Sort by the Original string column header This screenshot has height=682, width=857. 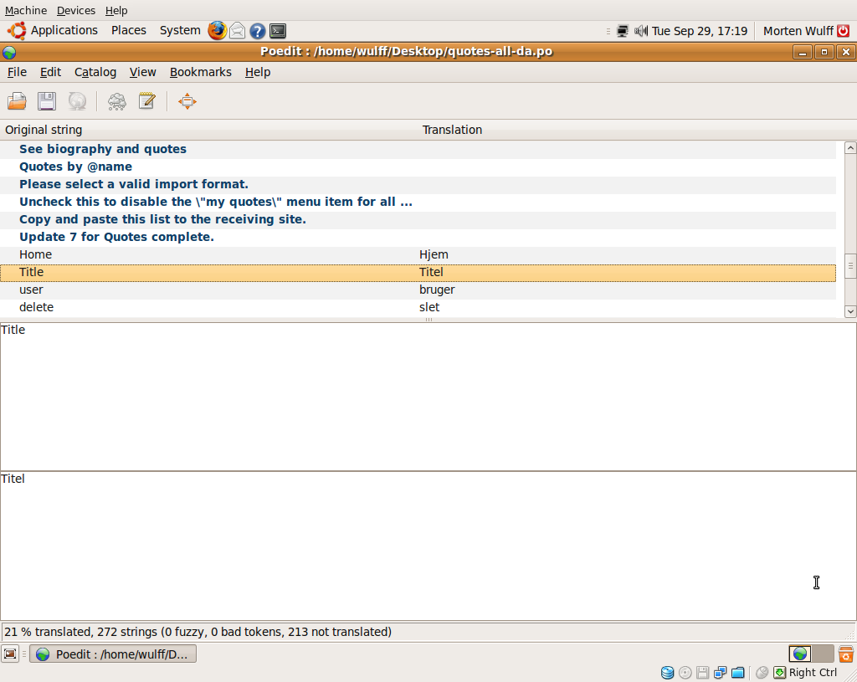click(209, 130)
